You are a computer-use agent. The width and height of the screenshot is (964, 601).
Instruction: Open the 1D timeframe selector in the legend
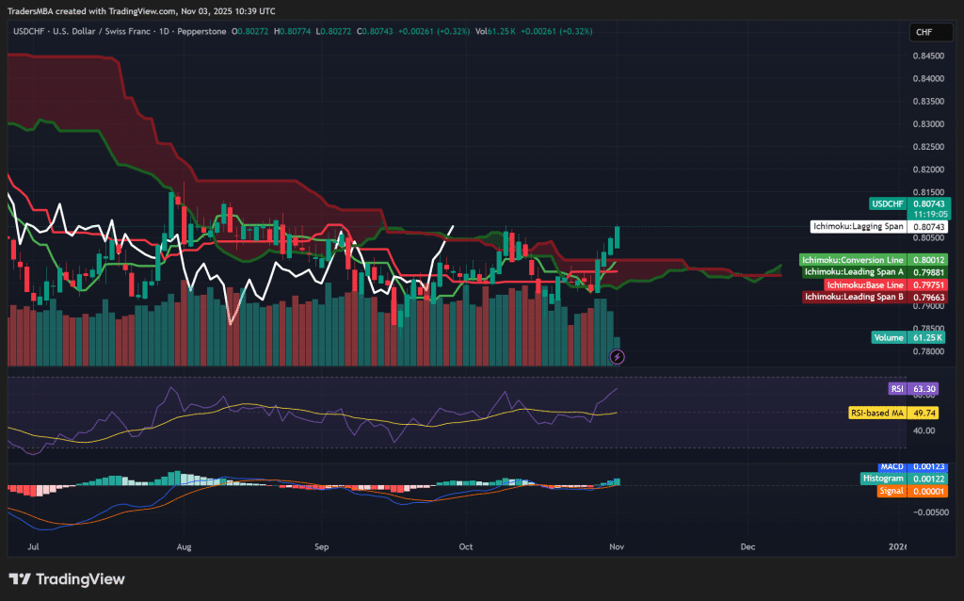163,31
